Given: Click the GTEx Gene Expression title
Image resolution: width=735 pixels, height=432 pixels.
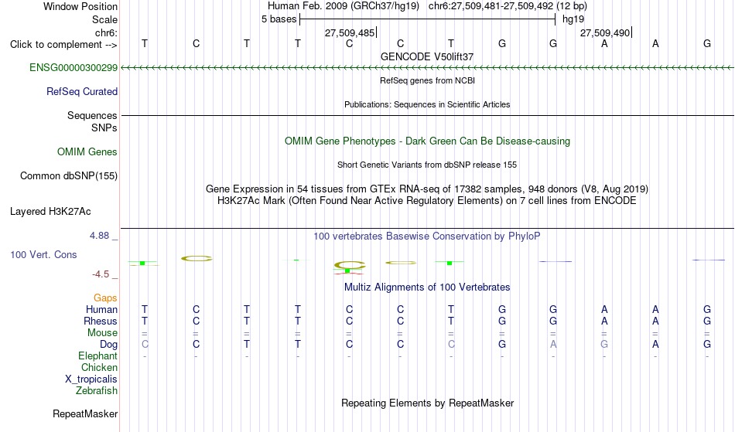Looking at the screenshot, I should tap(427, 189).
